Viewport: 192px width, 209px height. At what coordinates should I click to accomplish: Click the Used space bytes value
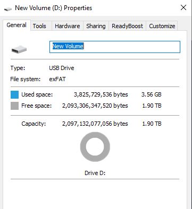[x=101, y=94]
